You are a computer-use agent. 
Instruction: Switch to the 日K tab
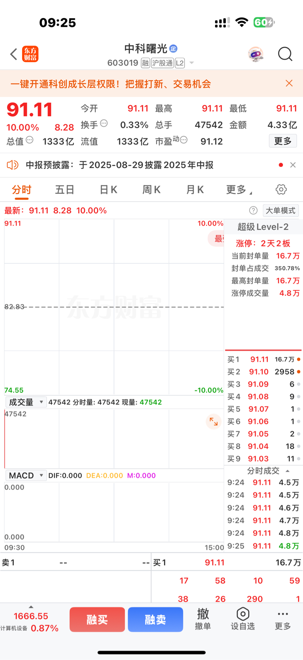coord(108,190)
